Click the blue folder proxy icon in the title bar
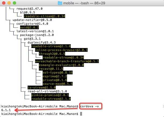Screen dimensions: 164x117 point(60,3)
